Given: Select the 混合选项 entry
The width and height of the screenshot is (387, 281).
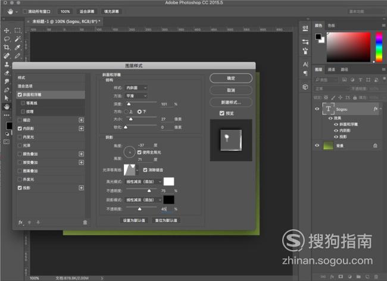Looking at the screenshot, I should click(x=51, y=86).
